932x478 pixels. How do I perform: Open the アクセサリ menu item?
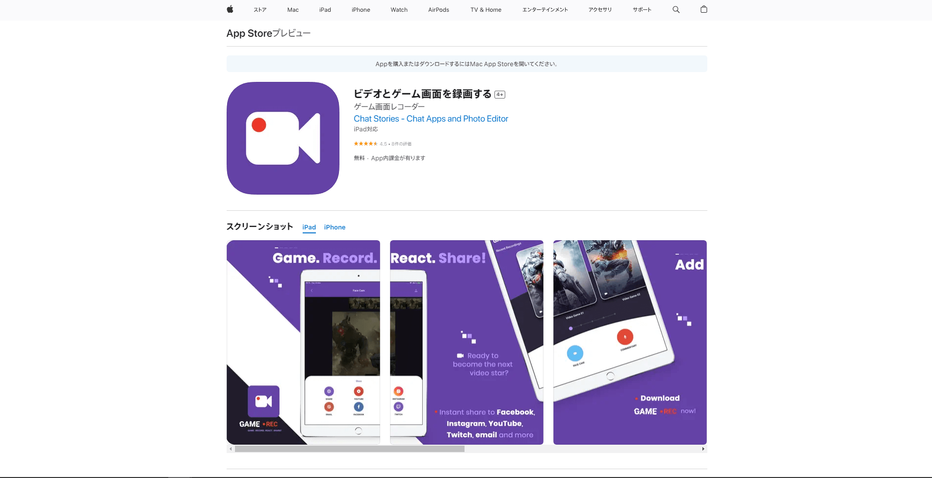600,10
